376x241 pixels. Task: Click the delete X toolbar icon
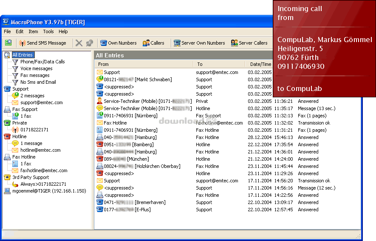[x=79, y=43]
